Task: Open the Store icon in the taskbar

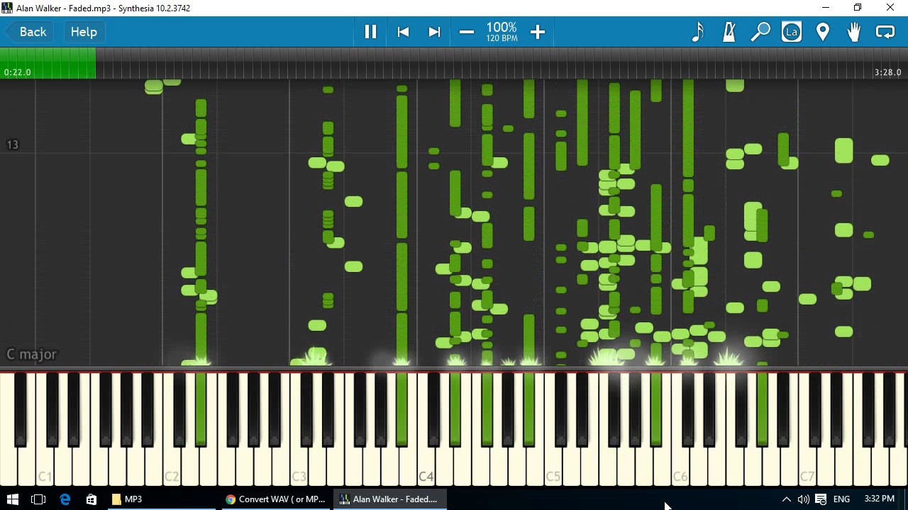Action: point(92,499)
